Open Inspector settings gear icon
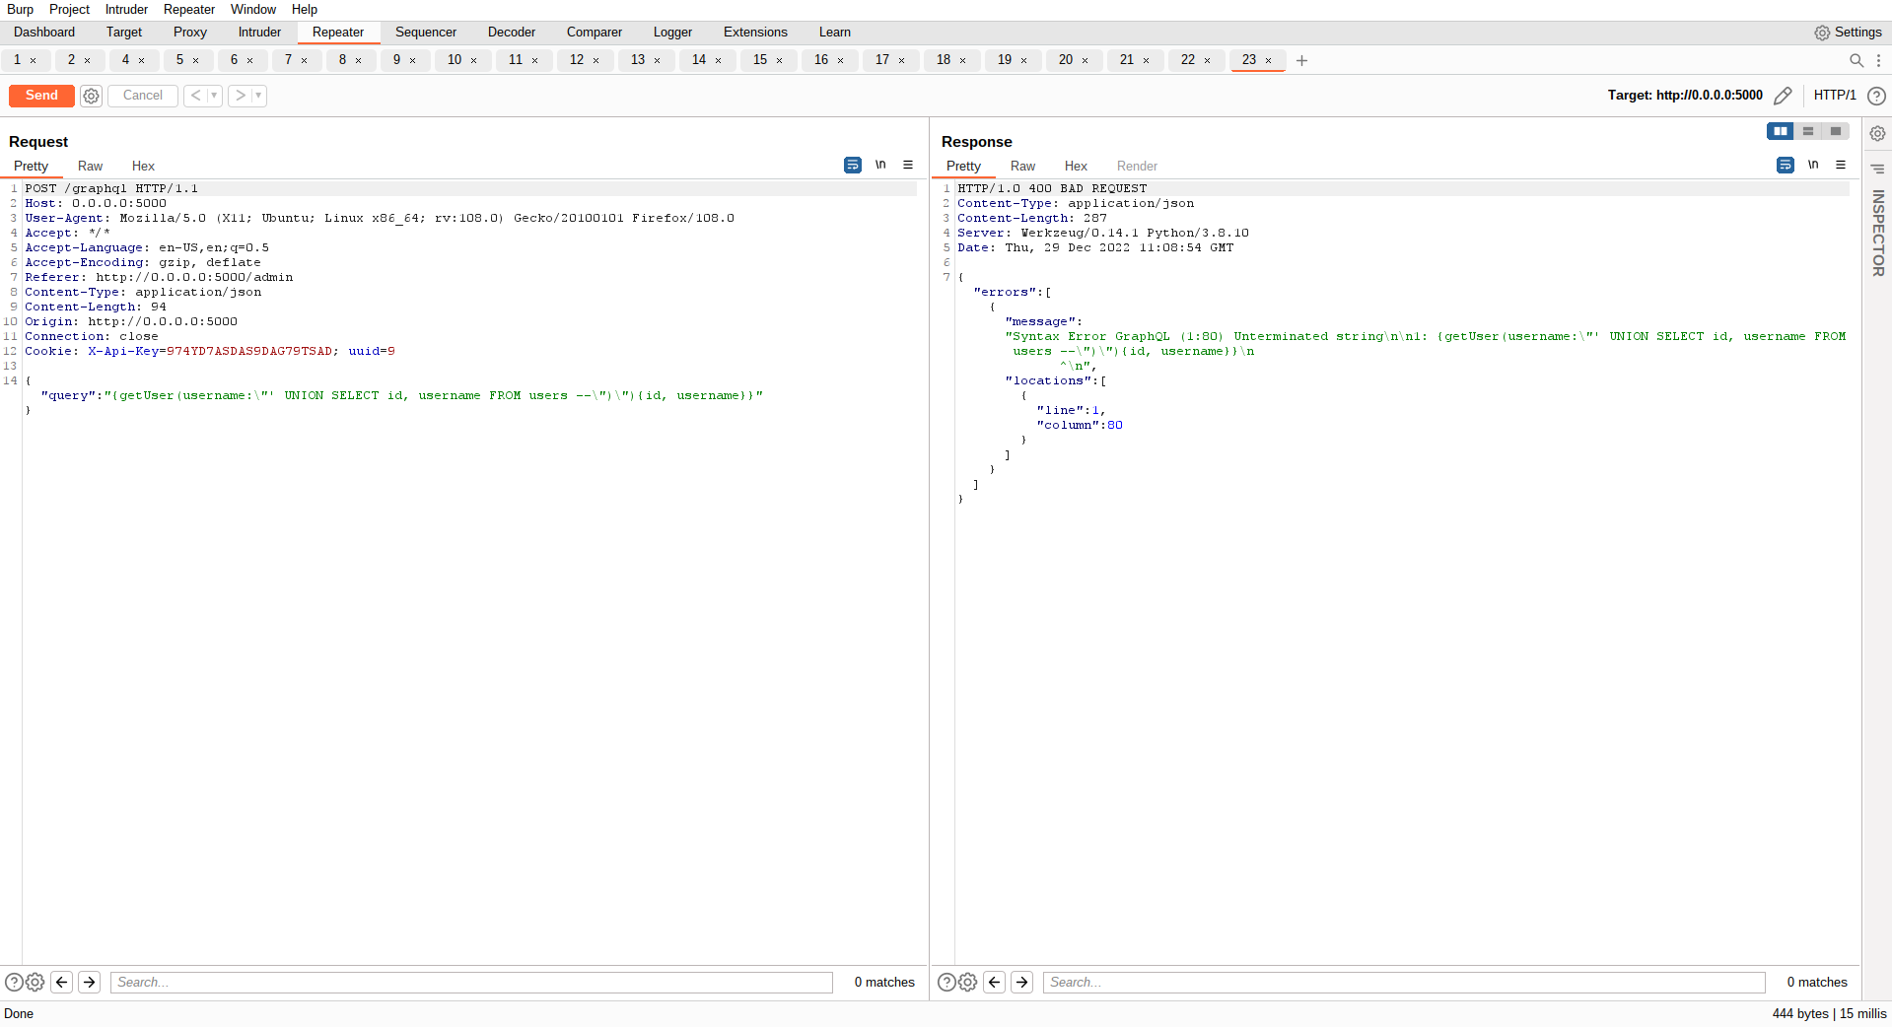This screenshot has width=1892, height=1027. (x=1878, y=133)
